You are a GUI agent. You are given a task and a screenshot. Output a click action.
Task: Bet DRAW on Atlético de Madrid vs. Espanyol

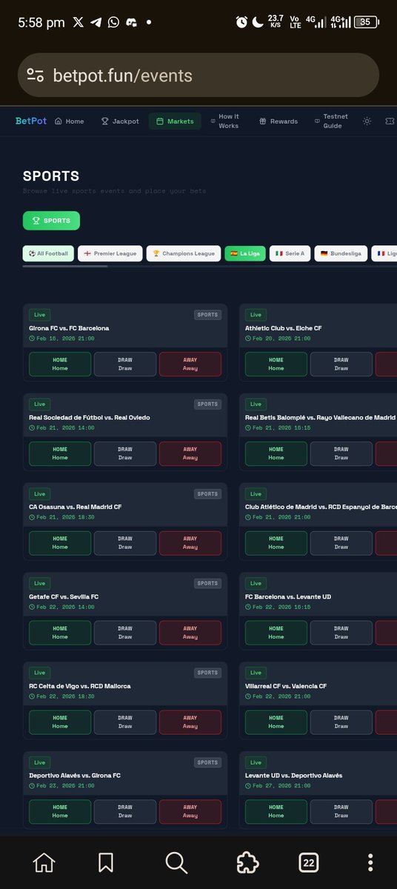click(341, 543)
